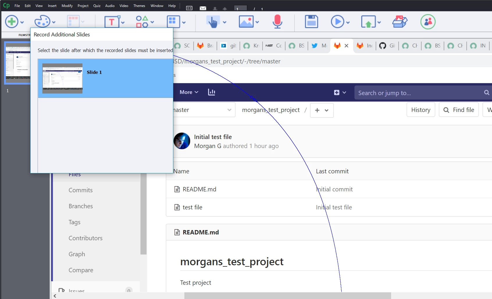This screenshot has height=299, width=492.
Task: Open the File menu
Action: 17,6
